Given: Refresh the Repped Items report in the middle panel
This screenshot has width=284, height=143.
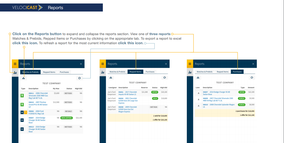Looking at the screenshot, I should (x=164, y=78).
